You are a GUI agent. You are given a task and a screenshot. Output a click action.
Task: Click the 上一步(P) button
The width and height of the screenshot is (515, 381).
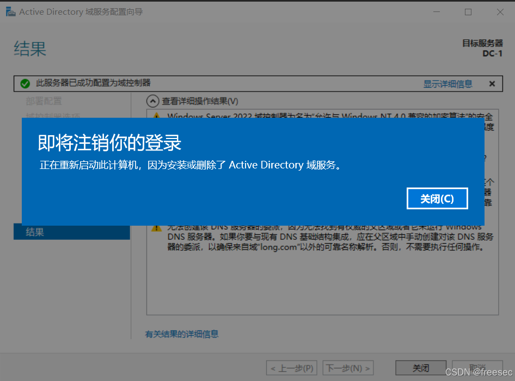(x=292, y=368)
